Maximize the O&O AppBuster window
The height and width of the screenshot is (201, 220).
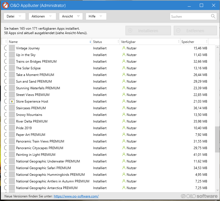(201, 6)
